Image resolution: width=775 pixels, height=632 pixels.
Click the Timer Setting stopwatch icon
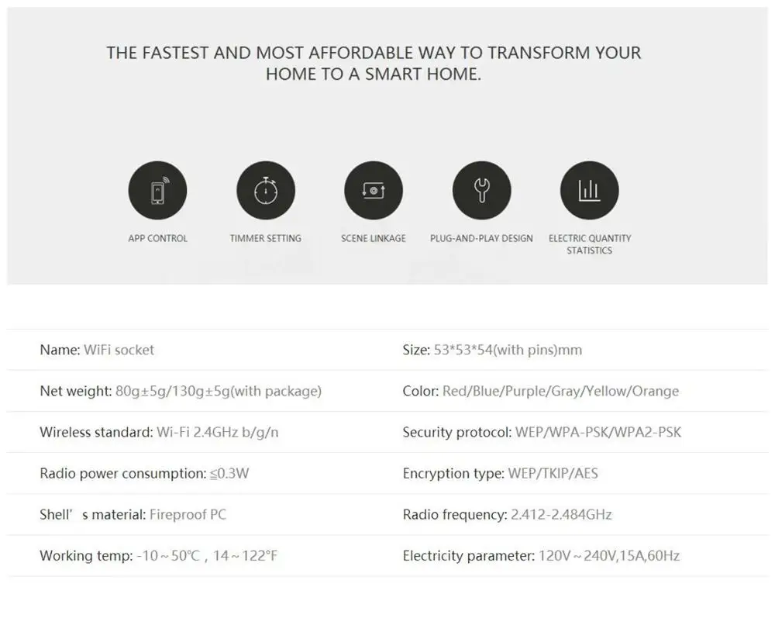point(266,191)
